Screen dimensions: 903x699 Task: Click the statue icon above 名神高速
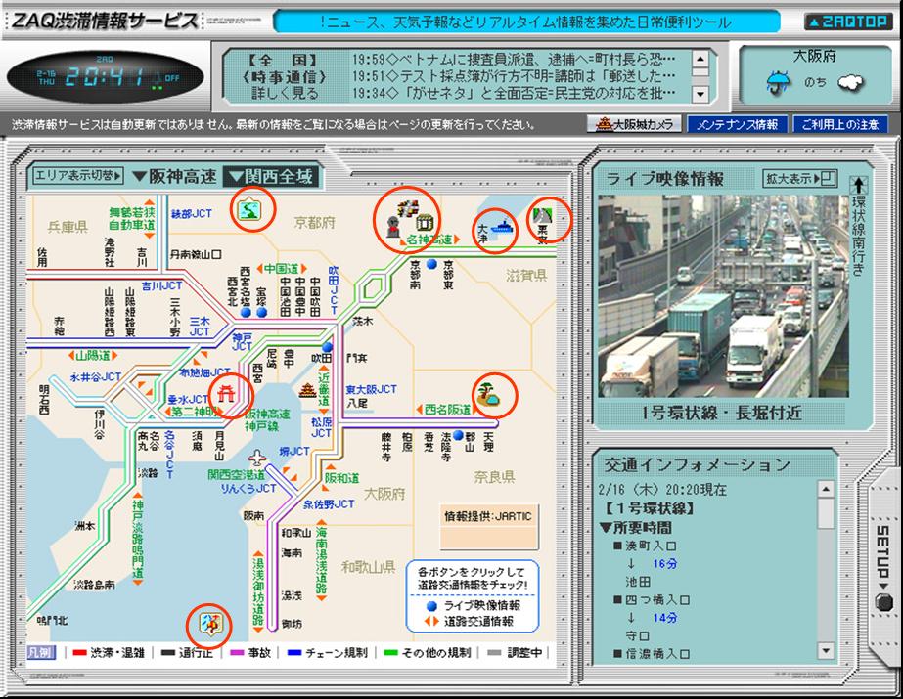pos(393,227)
